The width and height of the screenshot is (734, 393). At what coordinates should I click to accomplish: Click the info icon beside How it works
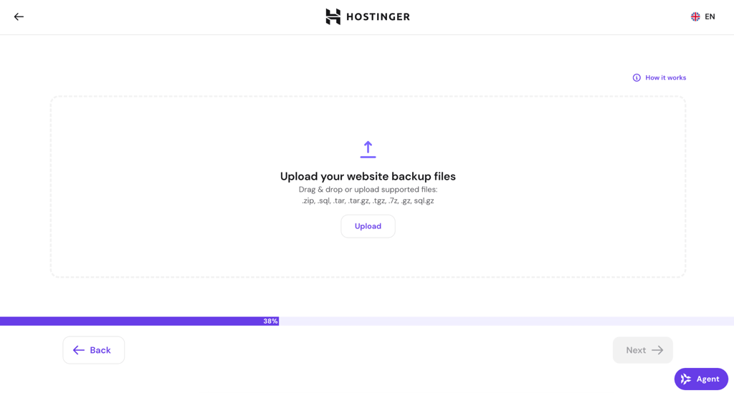click(x=637, y=77)
